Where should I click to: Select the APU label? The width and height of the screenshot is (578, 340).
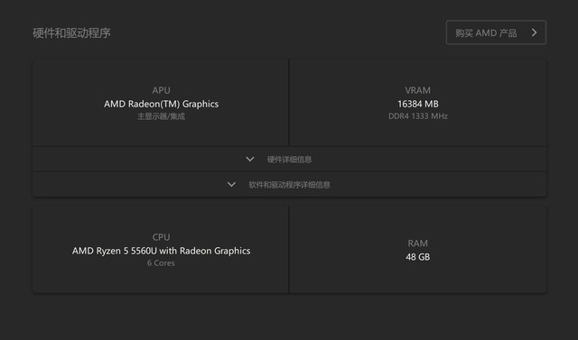click(x=161, y=90)
